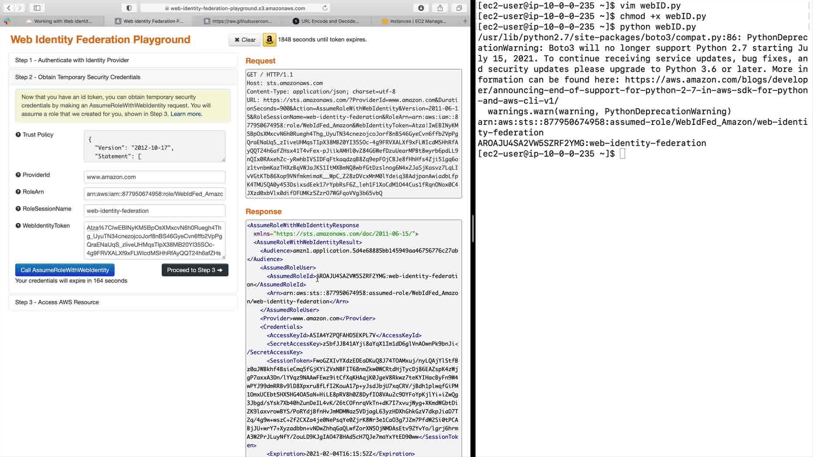Expand Step 3 - Access AWS Resource
813x457 pixels.
pos(123,302)
